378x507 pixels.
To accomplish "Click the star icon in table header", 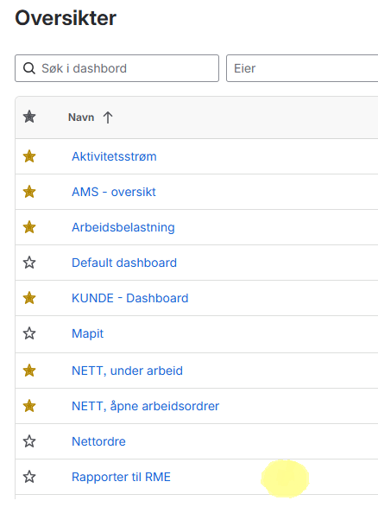I will pyautogui.click(x=29, y=117).
